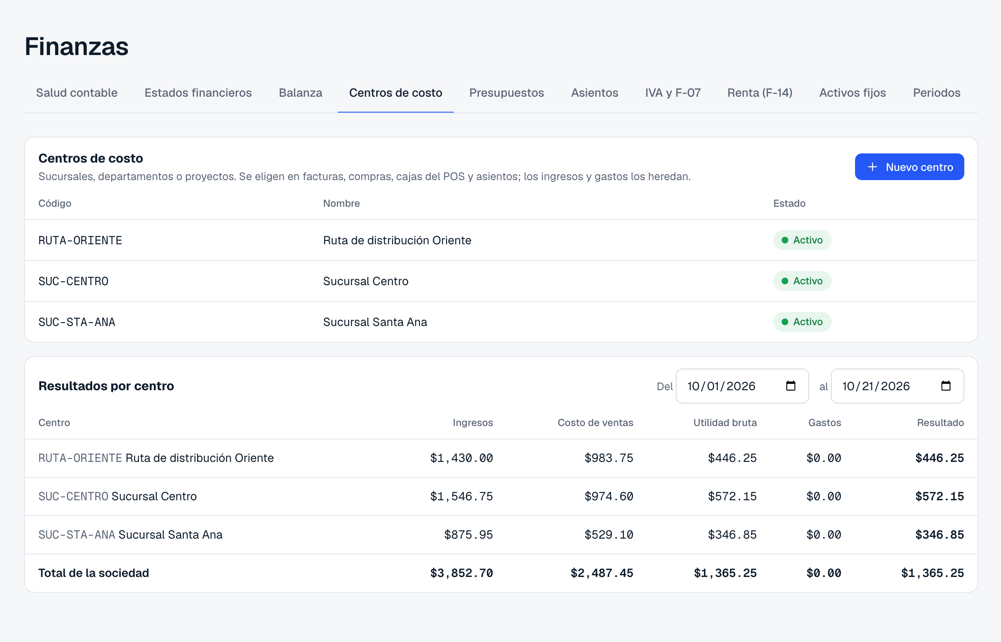Click the Nuevo centro button
1001x642 pixels.
tap(909, 167)
